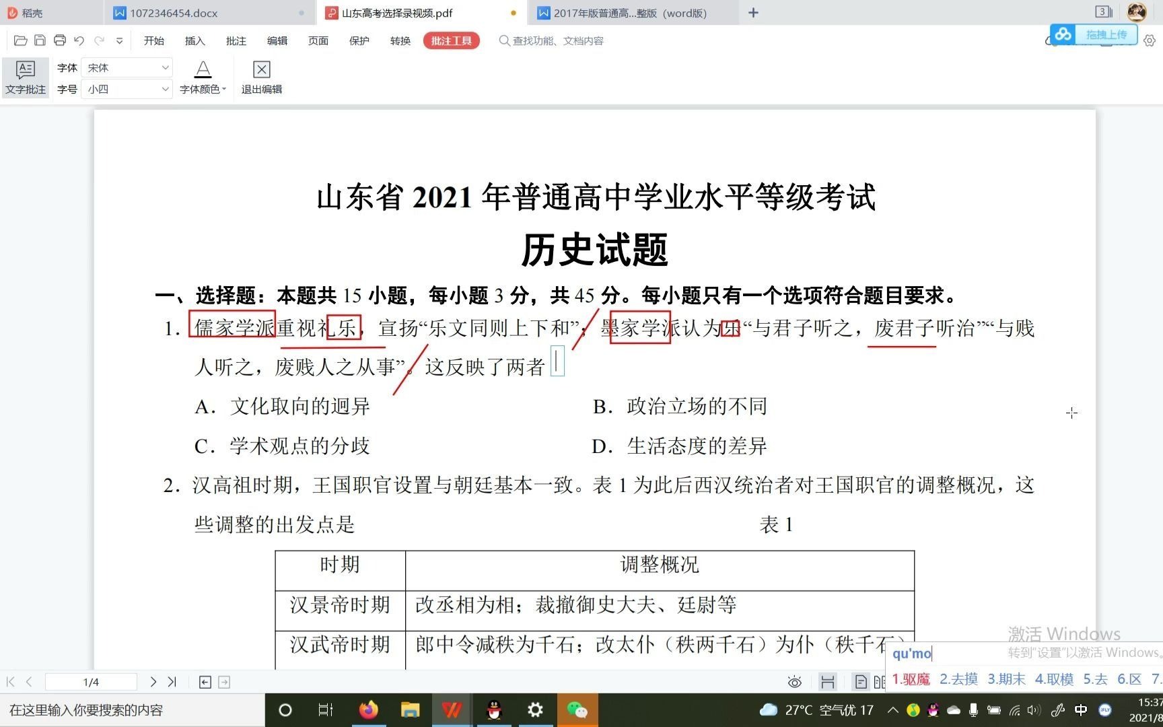Viewport: 1163px width, 727px height.
Task: Open File Explorer from the taskbar
Action: (x=410, y=710)
